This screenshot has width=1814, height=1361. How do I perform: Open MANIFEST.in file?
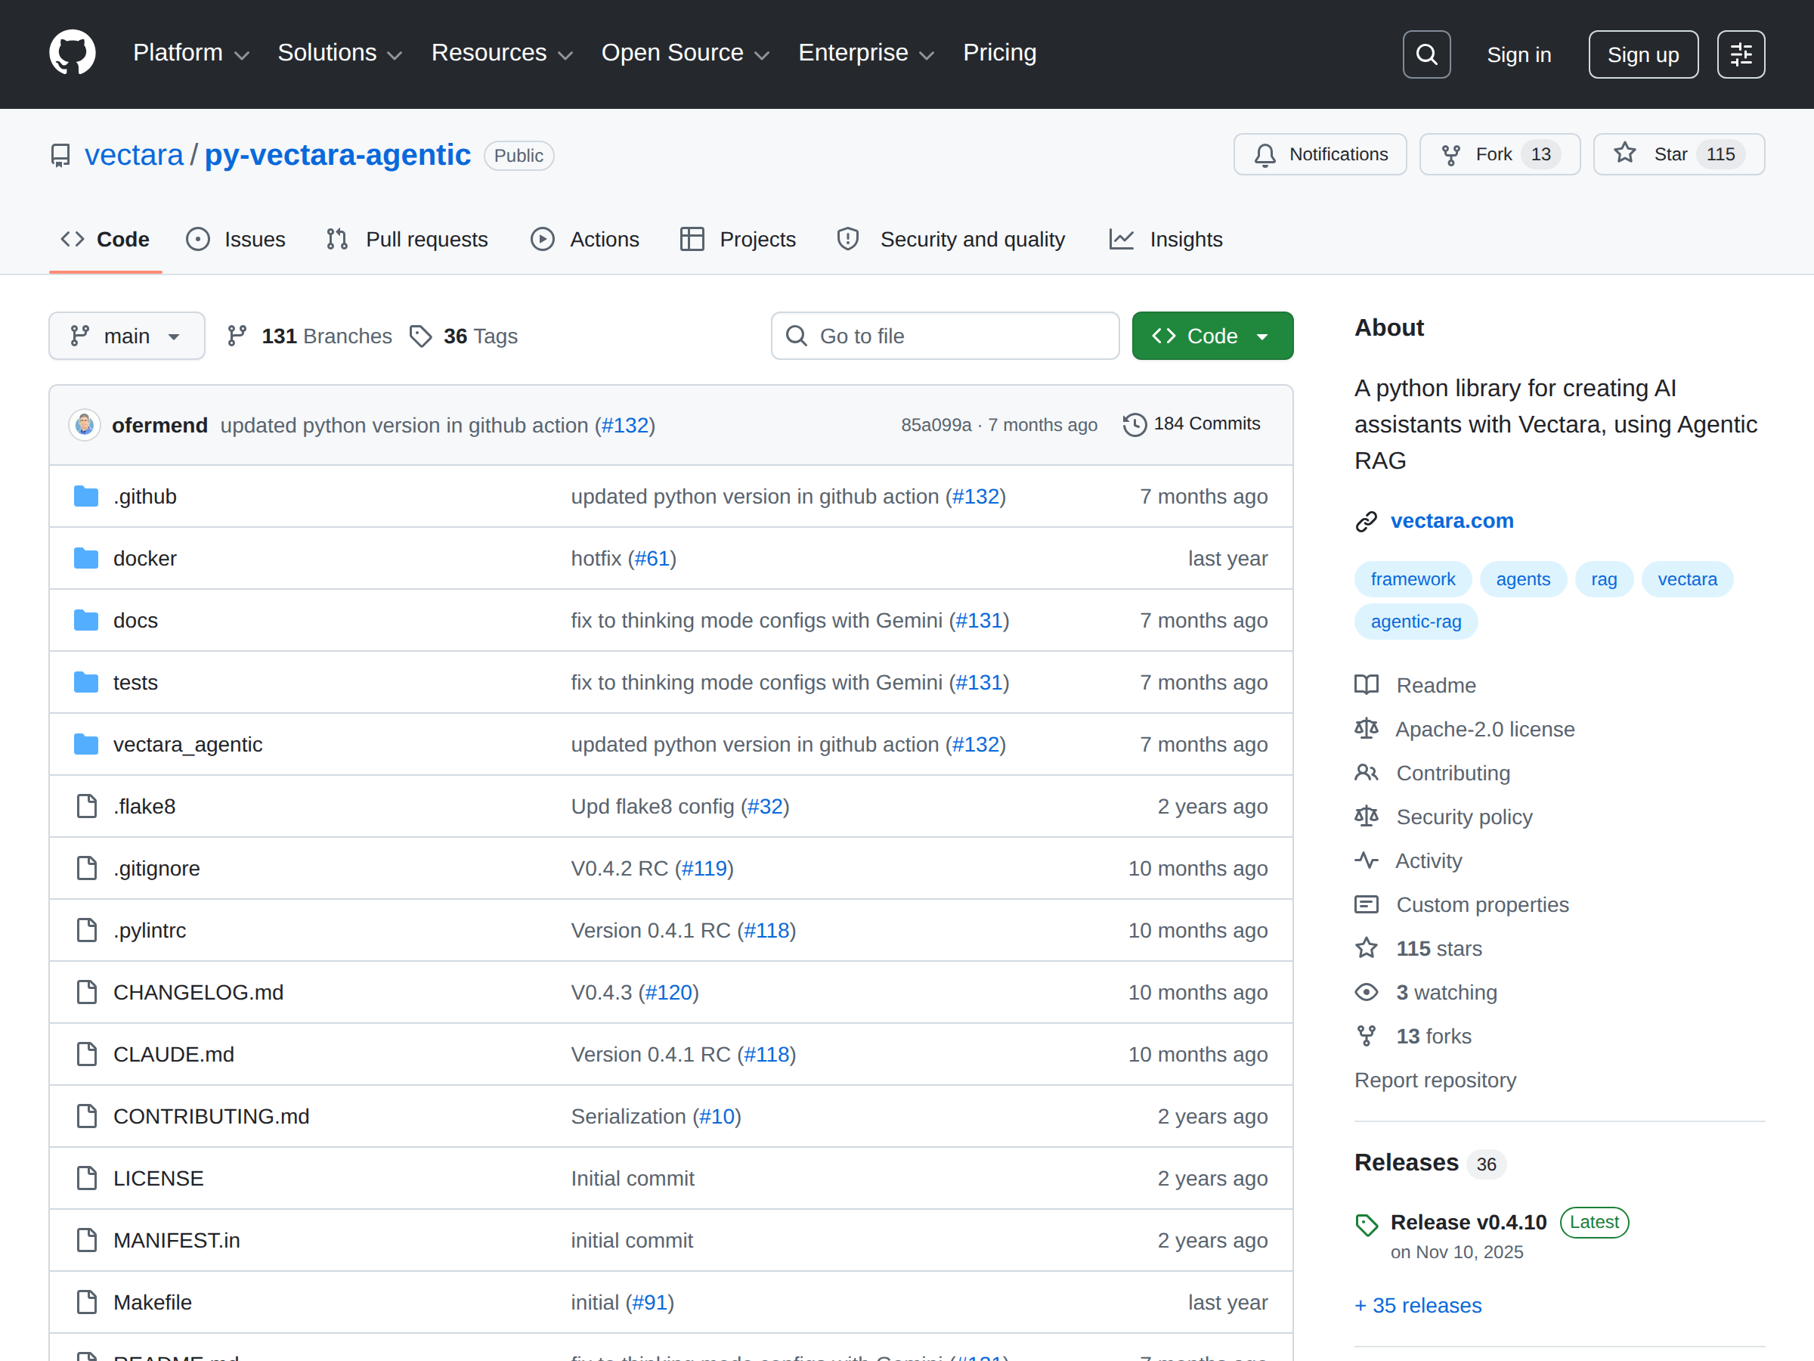[176, 1239]
